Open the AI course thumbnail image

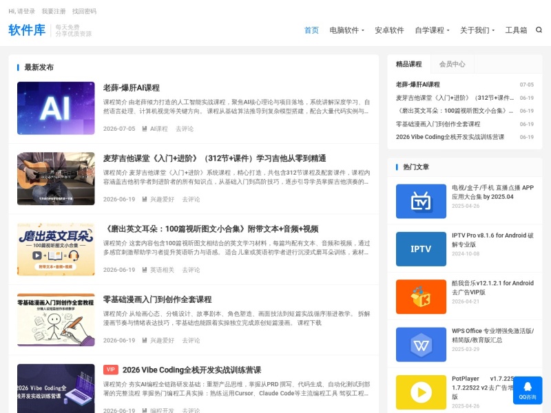click(x=56, y=108)
